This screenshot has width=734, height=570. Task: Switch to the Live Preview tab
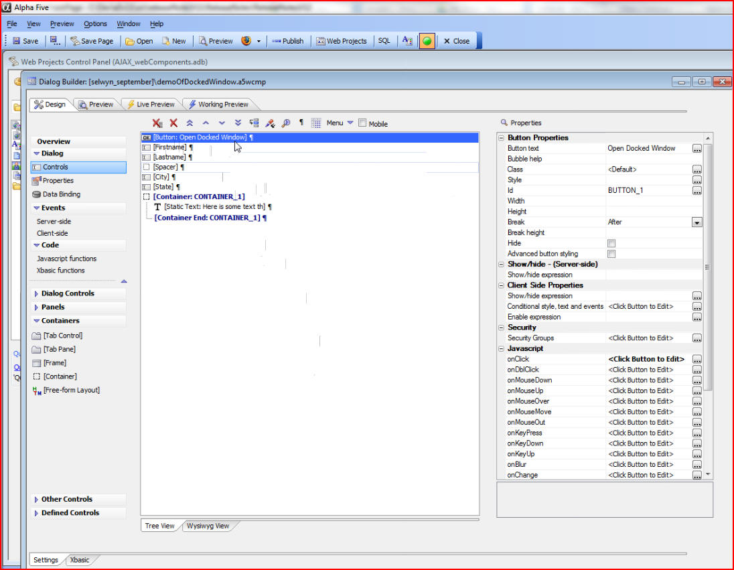151,104
